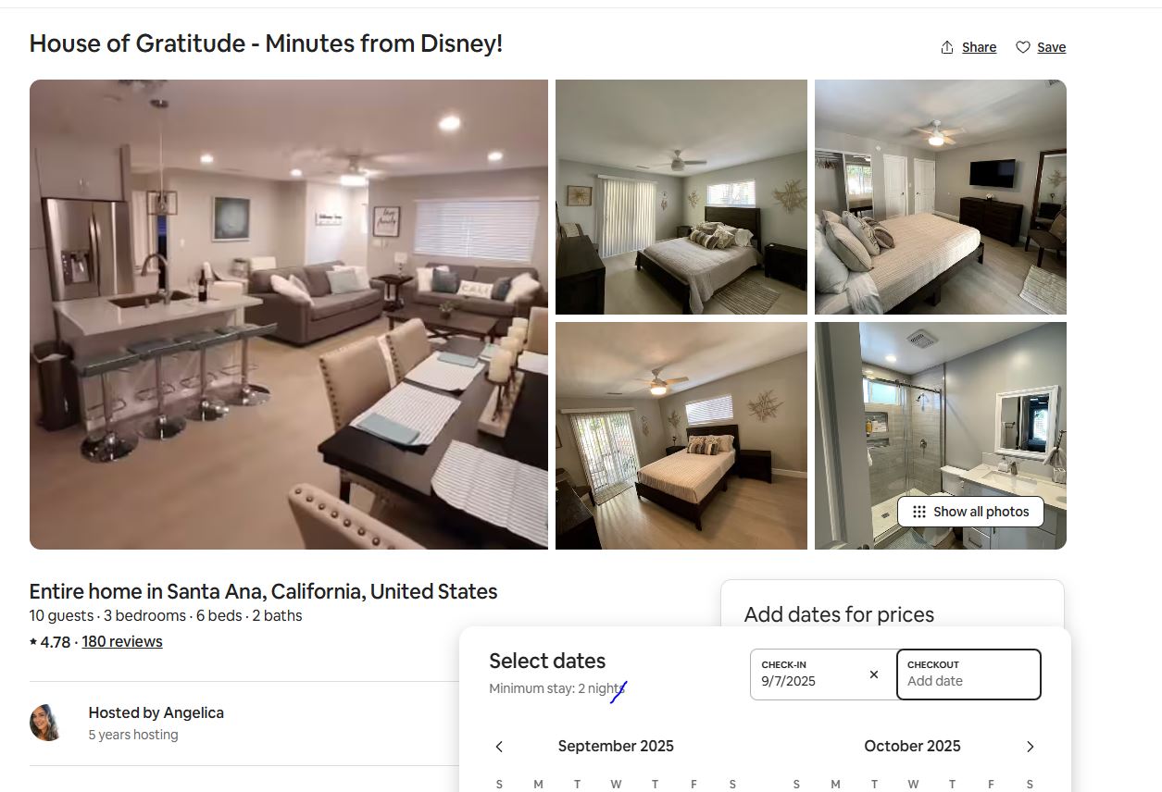Click the Show all photos button
This screenshot has height=792, width=1162.
[970, 512]
